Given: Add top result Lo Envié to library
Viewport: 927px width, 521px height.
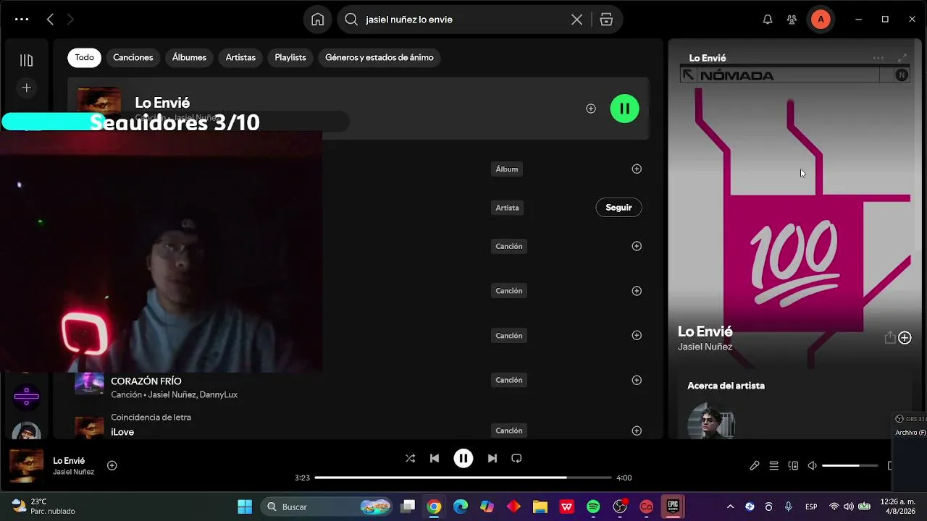Looking at the screenshot, I should pos(591,109).
